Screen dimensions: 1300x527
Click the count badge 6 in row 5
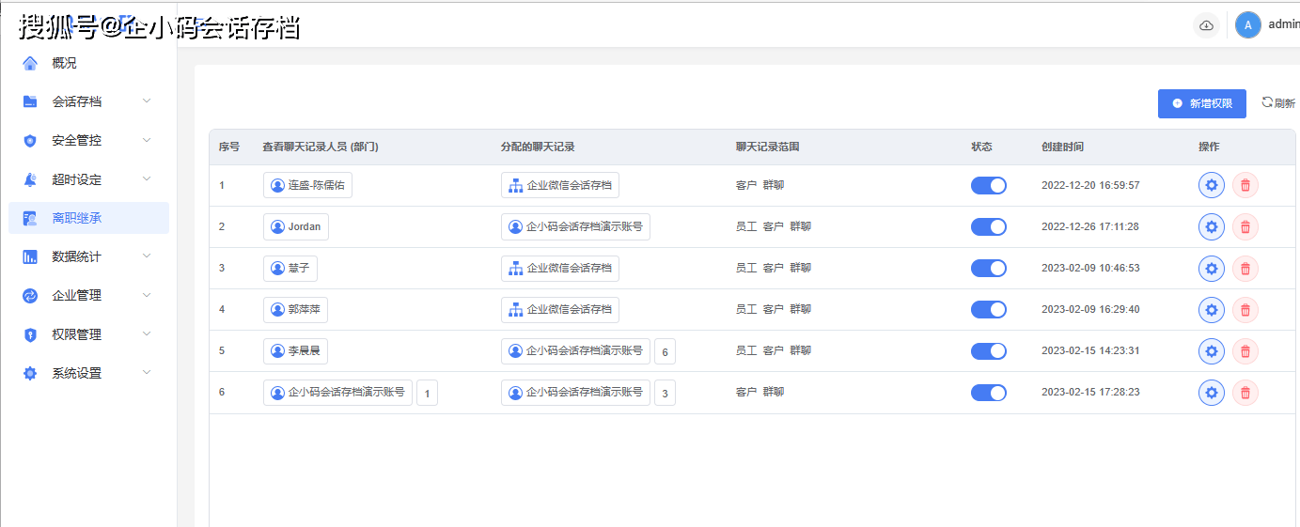pyautogui.click(x=665, y=351)
